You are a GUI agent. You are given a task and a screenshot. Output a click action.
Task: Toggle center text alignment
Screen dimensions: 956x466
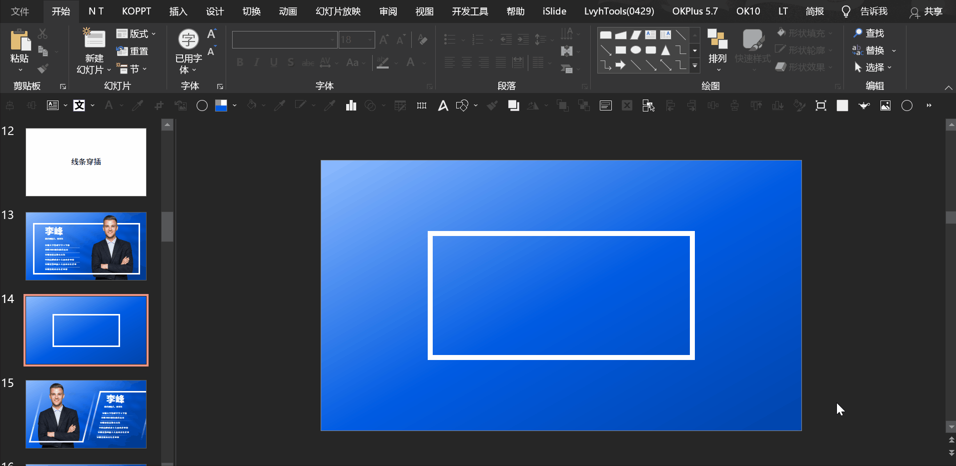pos(467,62)
